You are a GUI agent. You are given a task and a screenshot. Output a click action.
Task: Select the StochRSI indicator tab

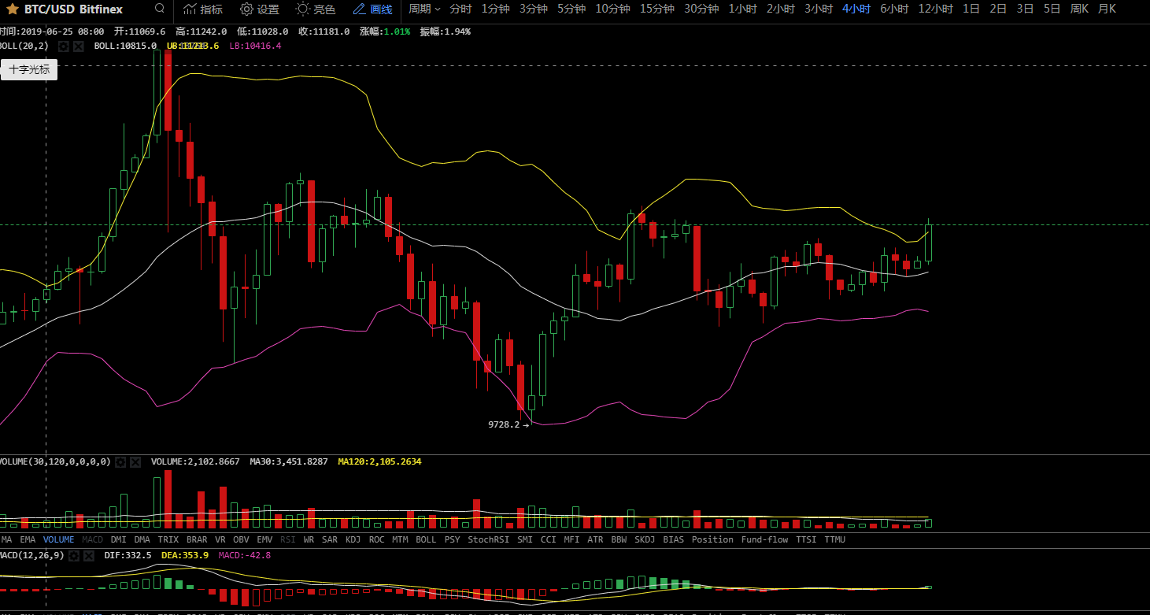coord(489,540)
